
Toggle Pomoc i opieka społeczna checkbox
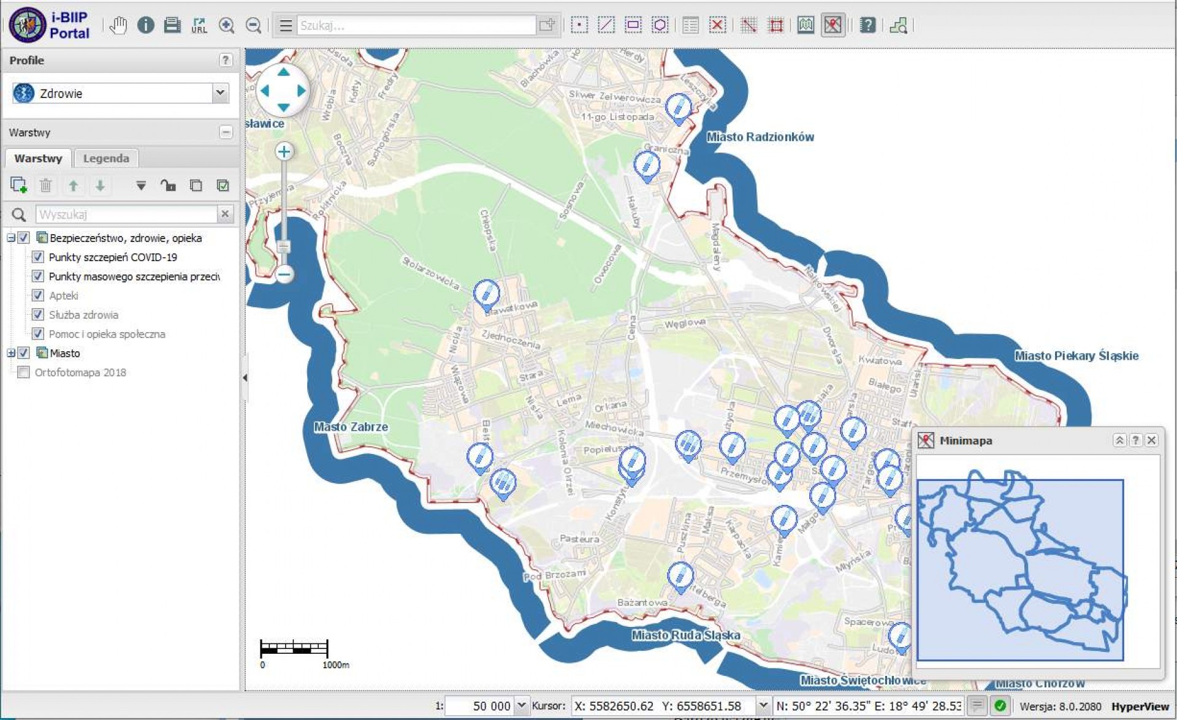37,334
